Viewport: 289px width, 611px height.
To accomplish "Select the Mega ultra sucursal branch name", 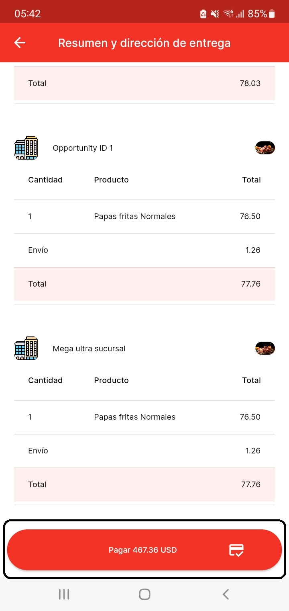I will point(89,349).
